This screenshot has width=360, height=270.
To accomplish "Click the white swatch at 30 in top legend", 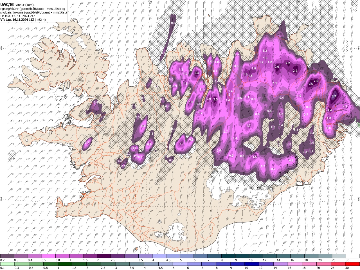I will coord(353,256).
